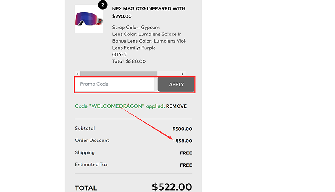Click the quantity badge on the goggles image
Viewport: 335px width, 192px height.
[103, 5]
